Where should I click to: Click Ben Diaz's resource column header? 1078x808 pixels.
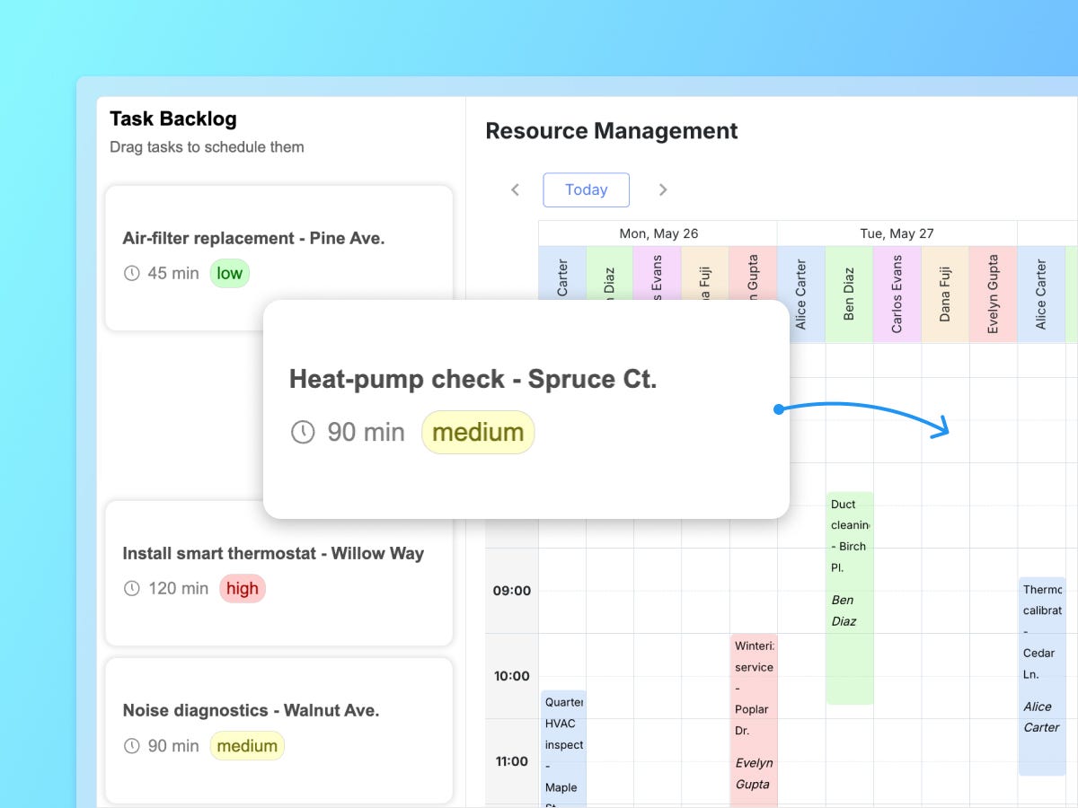click(x=850, y=294)
